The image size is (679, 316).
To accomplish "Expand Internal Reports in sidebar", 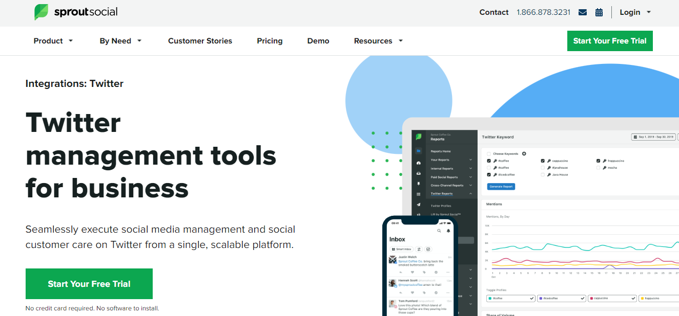I will [x=451, y=168].
